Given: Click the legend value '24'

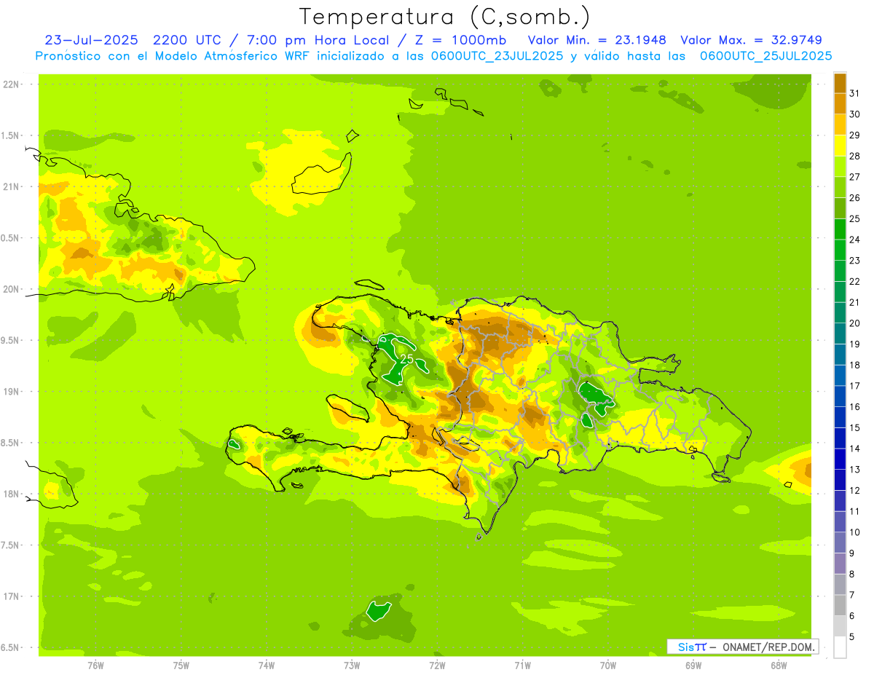Looking at the screenshot, I should pos(854,240).
